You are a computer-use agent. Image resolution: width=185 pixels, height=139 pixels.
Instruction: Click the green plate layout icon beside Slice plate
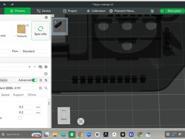[x=152, y=11]
